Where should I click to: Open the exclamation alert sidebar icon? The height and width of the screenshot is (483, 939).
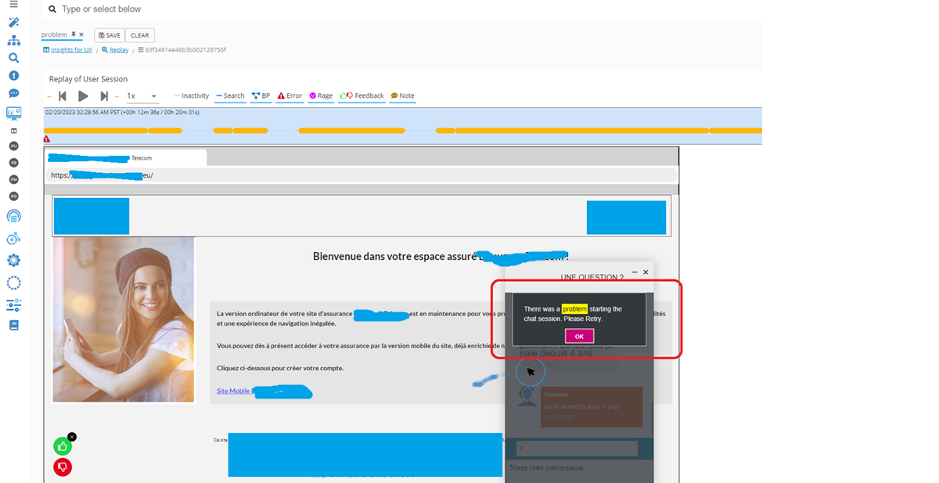pos(13,76)
